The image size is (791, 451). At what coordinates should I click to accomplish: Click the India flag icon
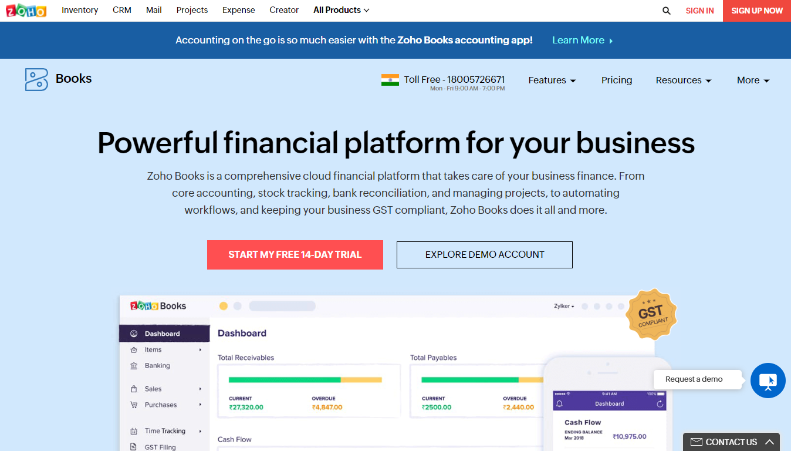[x=390, y=80]
